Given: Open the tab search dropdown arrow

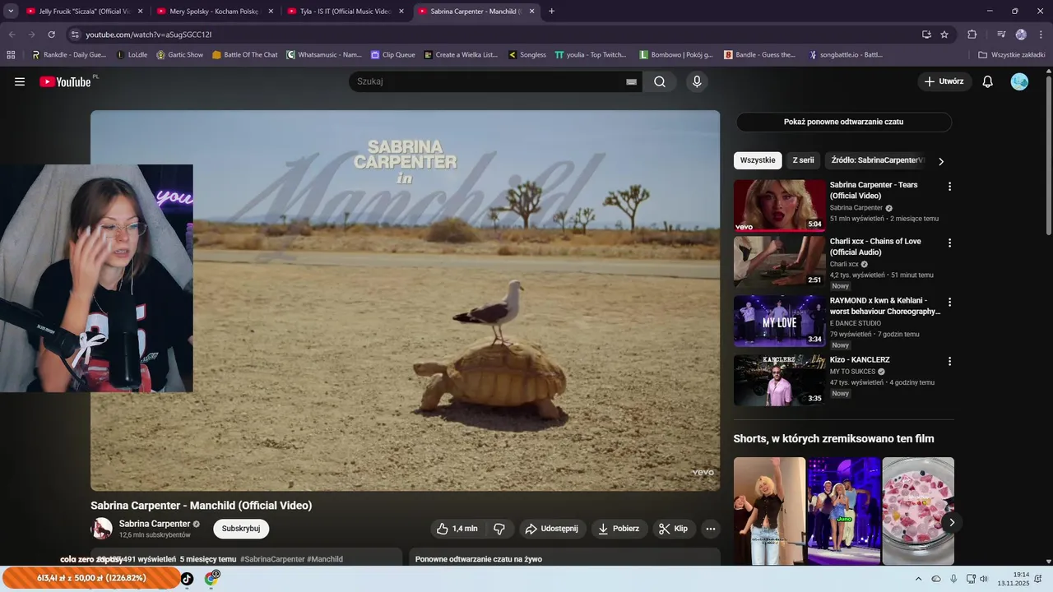Looking at the screenshot, I should click(11, 12).
